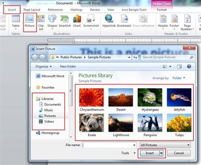201x165 pixels.
Task: Open the view options dropdown arrow
Action: click(170, 66)
